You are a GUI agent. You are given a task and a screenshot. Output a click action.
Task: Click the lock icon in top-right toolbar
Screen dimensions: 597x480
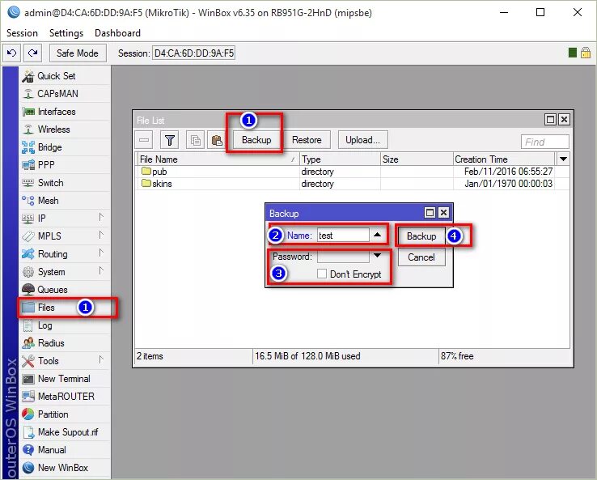coord(586,53)
